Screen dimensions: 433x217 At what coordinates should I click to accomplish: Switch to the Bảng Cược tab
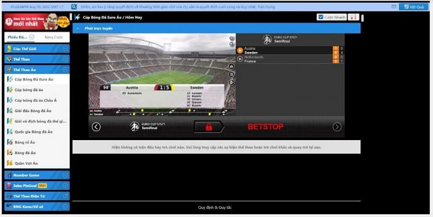[54, 37]
